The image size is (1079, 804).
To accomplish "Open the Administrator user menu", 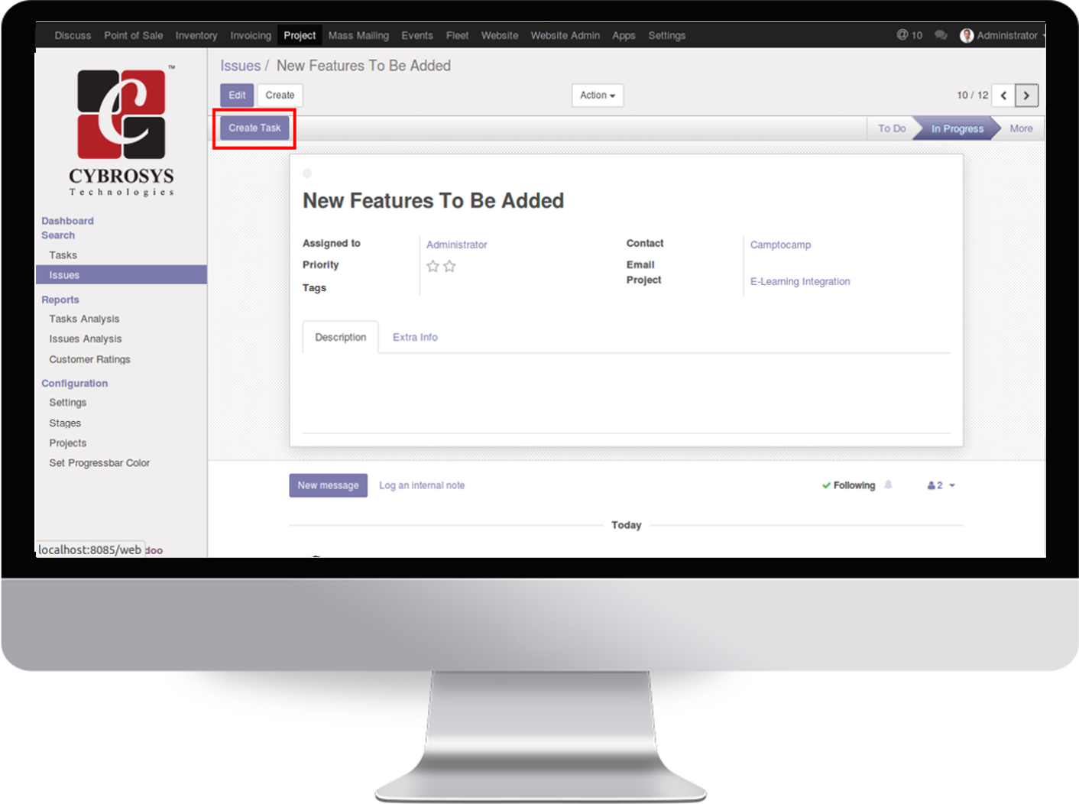I will pos(1003,35).
